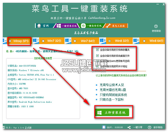168x132 pixels.
Task: Click the Windows 8 x64 logo icon
Action: pyautogui.click(x=136, y=41)
